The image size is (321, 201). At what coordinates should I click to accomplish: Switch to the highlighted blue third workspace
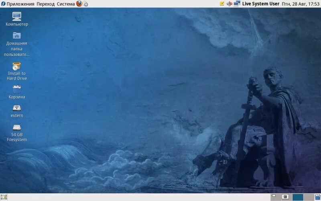click(298, 197)
